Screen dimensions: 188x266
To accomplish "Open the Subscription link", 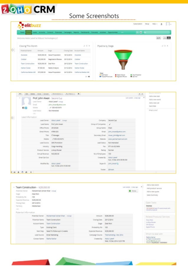I will [138, 24].
